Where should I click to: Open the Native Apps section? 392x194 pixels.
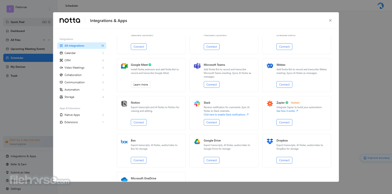(81, 115)
